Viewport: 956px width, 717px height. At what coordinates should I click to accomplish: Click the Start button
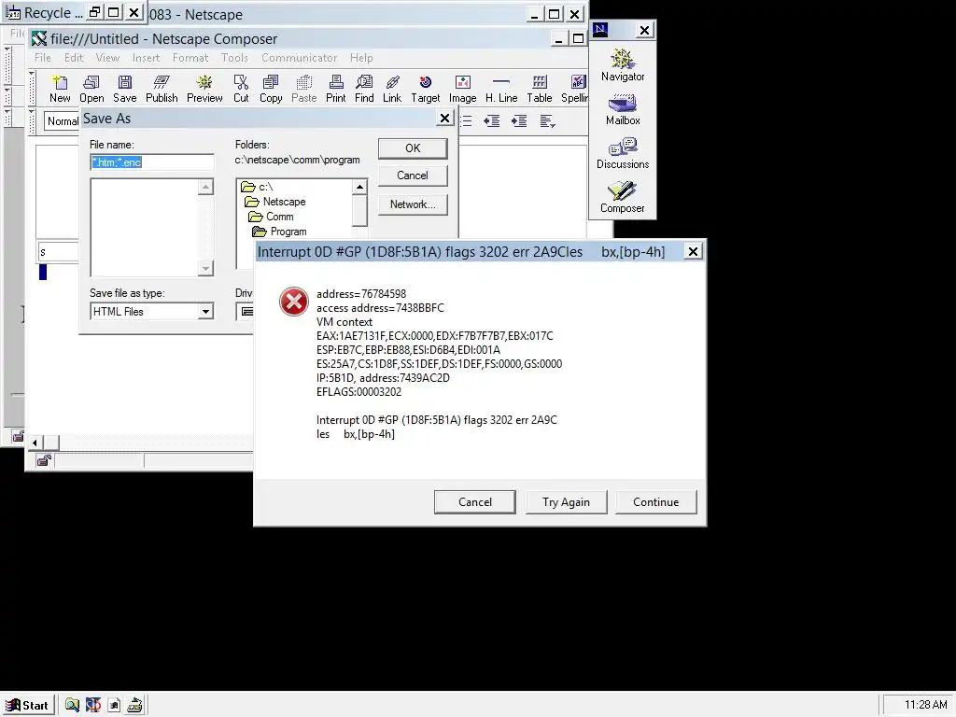(x=27, y=706)
